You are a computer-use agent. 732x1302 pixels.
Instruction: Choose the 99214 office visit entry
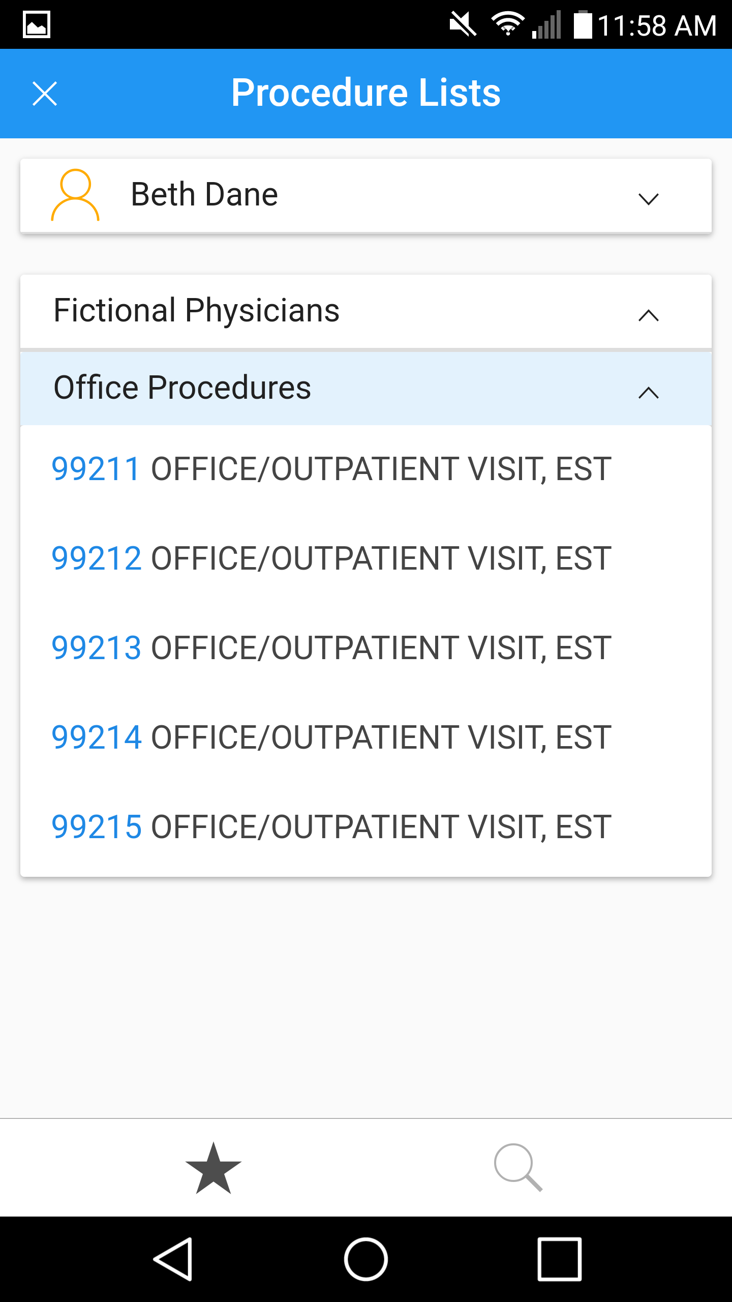330,737
